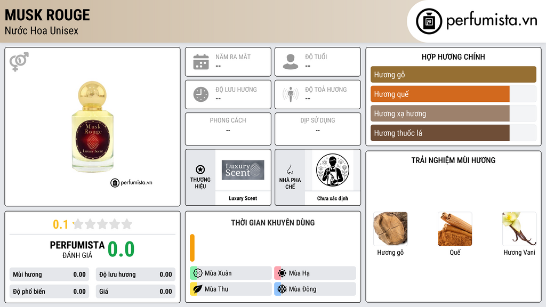The width and height of the screenshot is (546, 307).
Task: Click the Quế cinnamon note image
Action: coord(455,229)
